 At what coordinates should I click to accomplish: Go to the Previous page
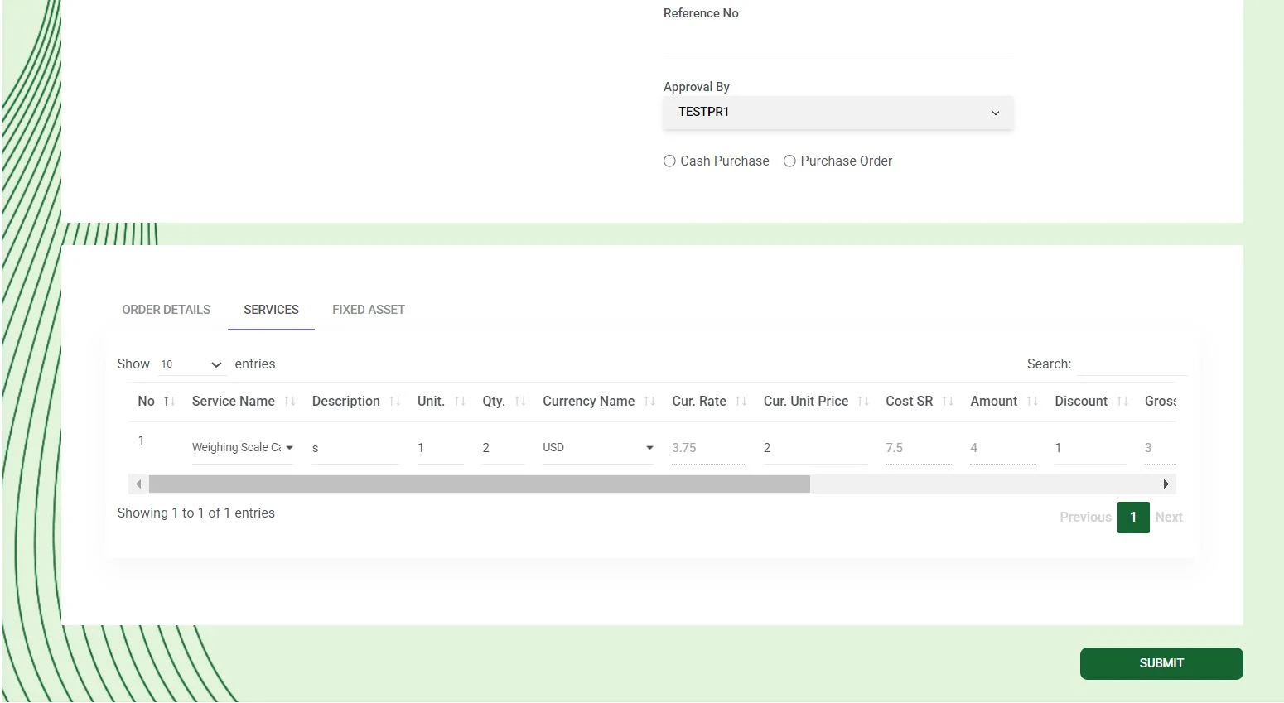[x=1085, y=518]
